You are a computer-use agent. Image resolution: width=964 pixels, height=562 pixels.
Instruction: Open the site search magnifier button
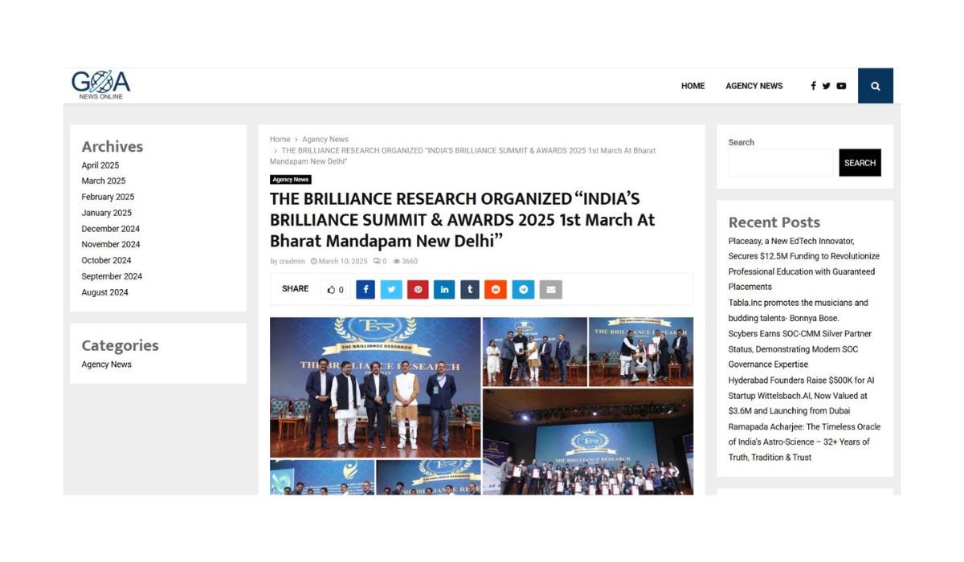point(876,86)
